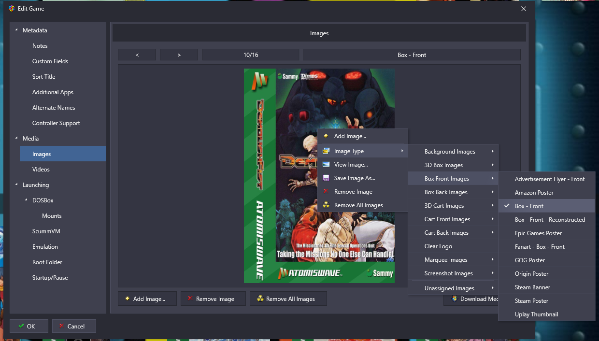Collapse the DOSBox tree node arrow
599x341 pixels.
coord(26,200)
